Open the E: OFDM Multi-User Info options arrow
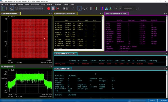The height and width of the screenshot is (102, 168). pyautogui.click(x=164, y=54)
